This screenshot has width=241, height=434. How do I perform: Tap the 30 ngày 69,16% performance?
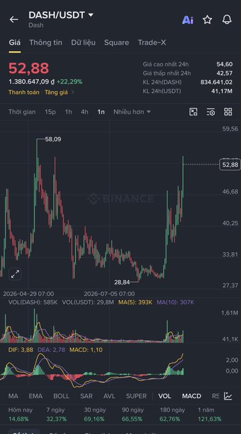[95, 414]
